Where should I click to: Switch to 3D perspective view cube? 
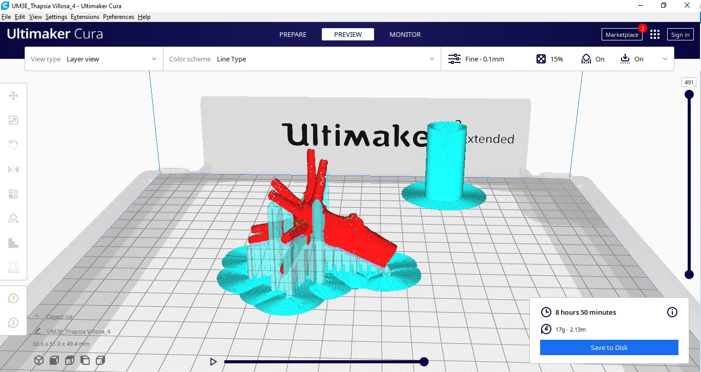[38, 361]
